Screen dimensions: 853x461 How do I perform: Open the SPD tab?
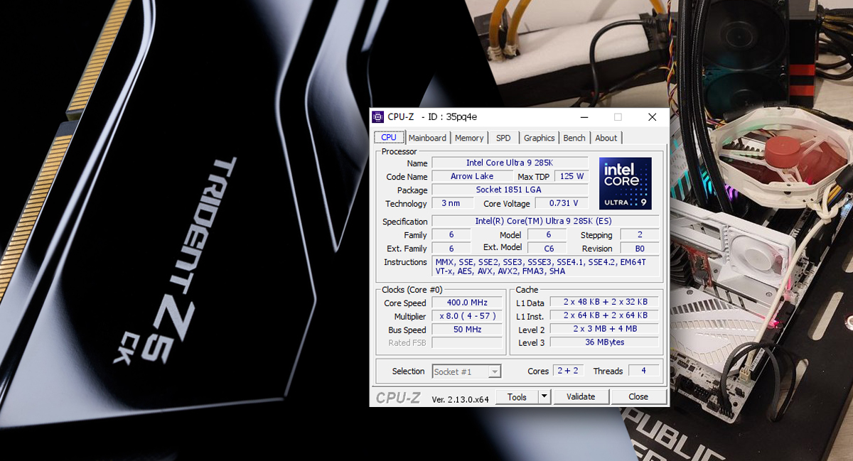tap(503, 138)
